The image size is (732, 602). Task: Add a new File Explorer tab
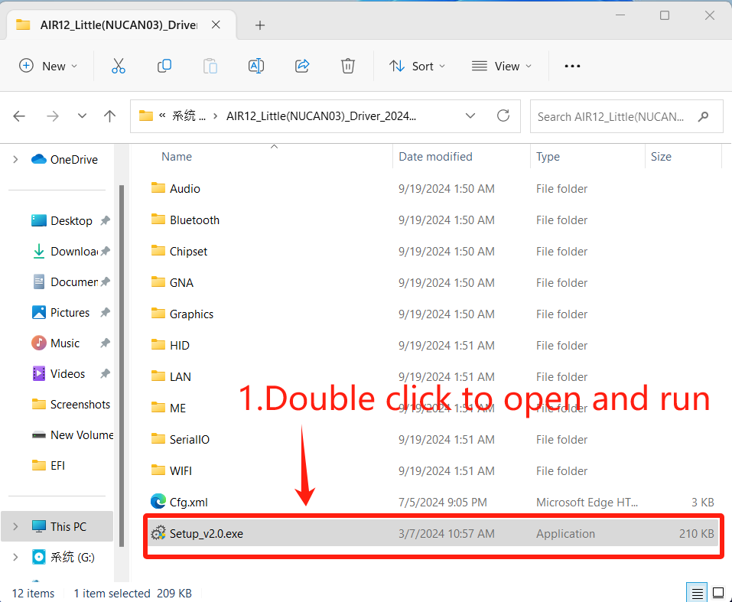coord(260,25)
